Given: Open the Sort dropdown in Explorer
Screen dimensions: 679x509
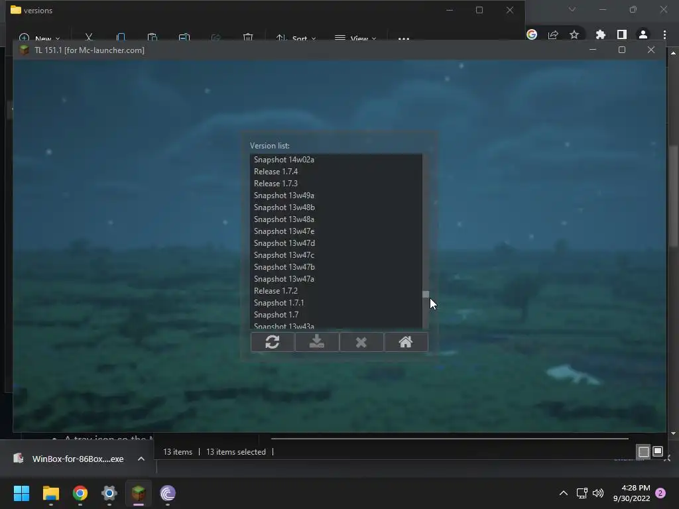Looking at the screenshot, I should click(296, 38).
